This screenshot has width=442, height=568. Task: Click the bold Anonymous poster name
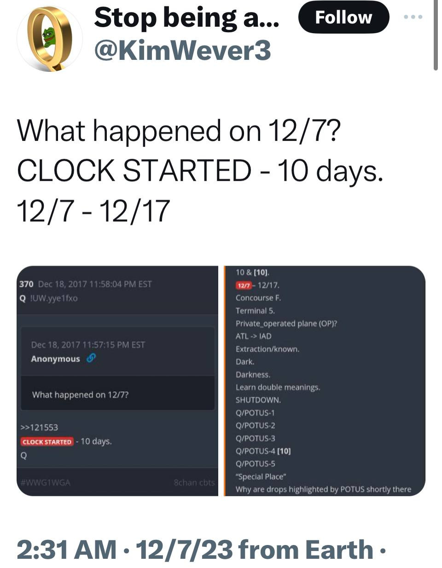coord(55,359)
